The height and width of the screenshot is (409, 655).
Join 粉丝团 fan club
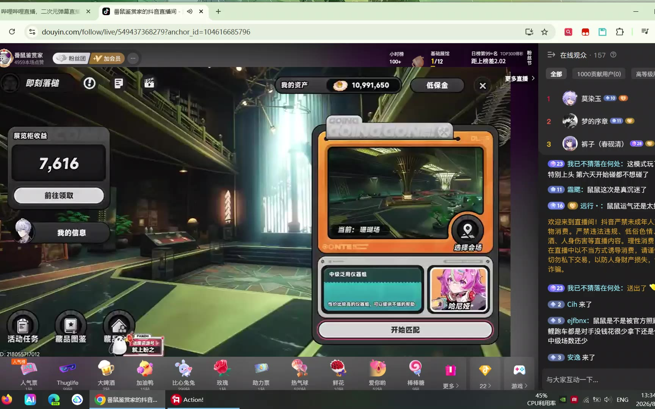(72, 58)
